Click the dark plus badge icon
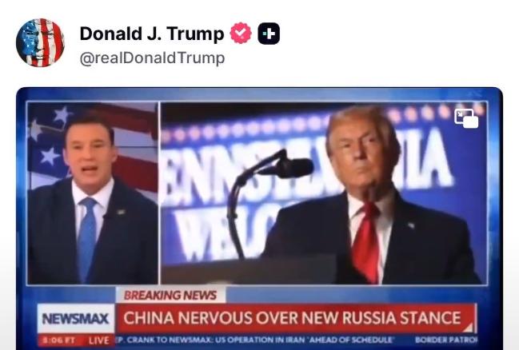The image size is (519, 350). click(x=269, y=34)
